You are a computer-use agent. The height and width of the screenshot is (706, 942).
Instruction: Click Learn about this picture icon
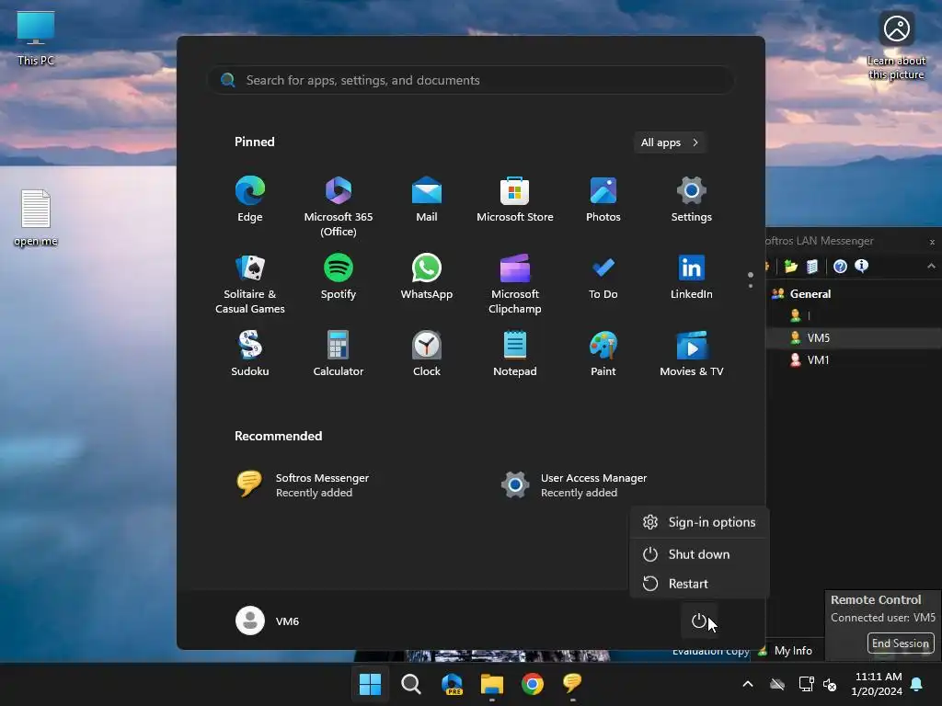(896, 45)
